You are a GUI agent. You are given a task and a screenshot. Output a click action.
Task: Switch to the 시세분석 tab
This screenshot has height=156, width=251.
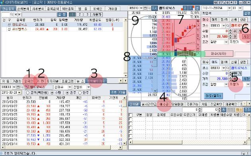38,9
